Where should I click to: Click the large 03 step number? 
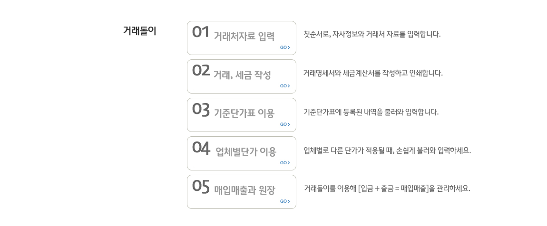[x=201, y=109]
